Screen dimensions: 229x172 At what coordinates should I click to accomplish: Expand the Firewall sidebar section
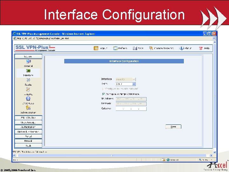coord(28,141)
